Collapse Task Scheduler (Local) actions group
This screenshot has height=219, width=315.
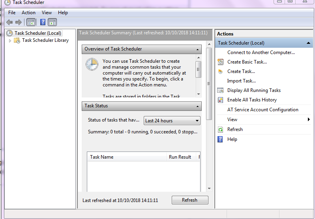pyautogui.click(x=308, y=43)
